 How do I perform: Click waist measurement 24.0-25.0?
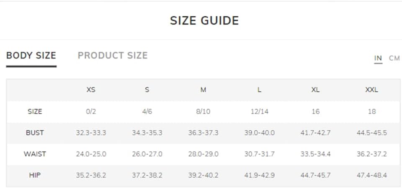91,154
